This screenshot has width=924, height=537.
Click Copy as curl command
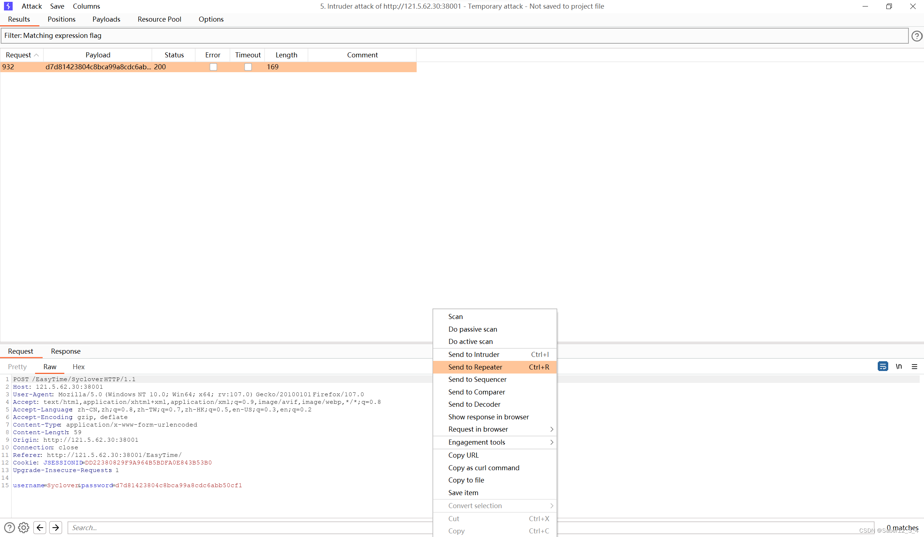(x=484, y=468)
